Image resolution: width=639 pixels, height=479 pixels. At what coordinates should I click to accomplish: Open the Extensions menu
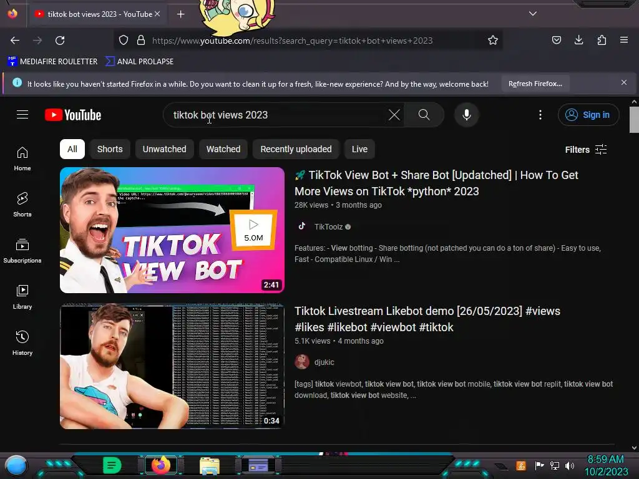(602, 40)
